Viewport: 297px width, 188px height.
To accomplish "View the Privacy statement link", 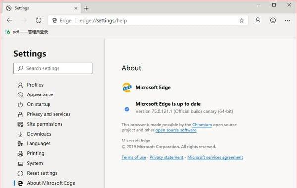I will coord(166,157).
